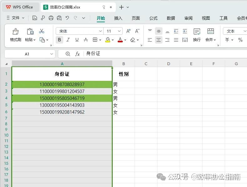Click the Format Painter (格式刷) icon
Viewport: 247px width, 187px height.
(x=15, y=31)
